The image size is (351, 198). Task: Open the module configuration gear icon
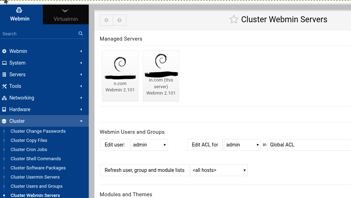coord(106,20)
